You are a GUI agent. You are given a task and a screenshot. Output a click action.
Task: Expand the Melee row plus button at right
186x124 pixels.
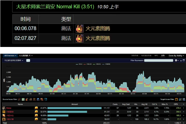click(184, 108)
